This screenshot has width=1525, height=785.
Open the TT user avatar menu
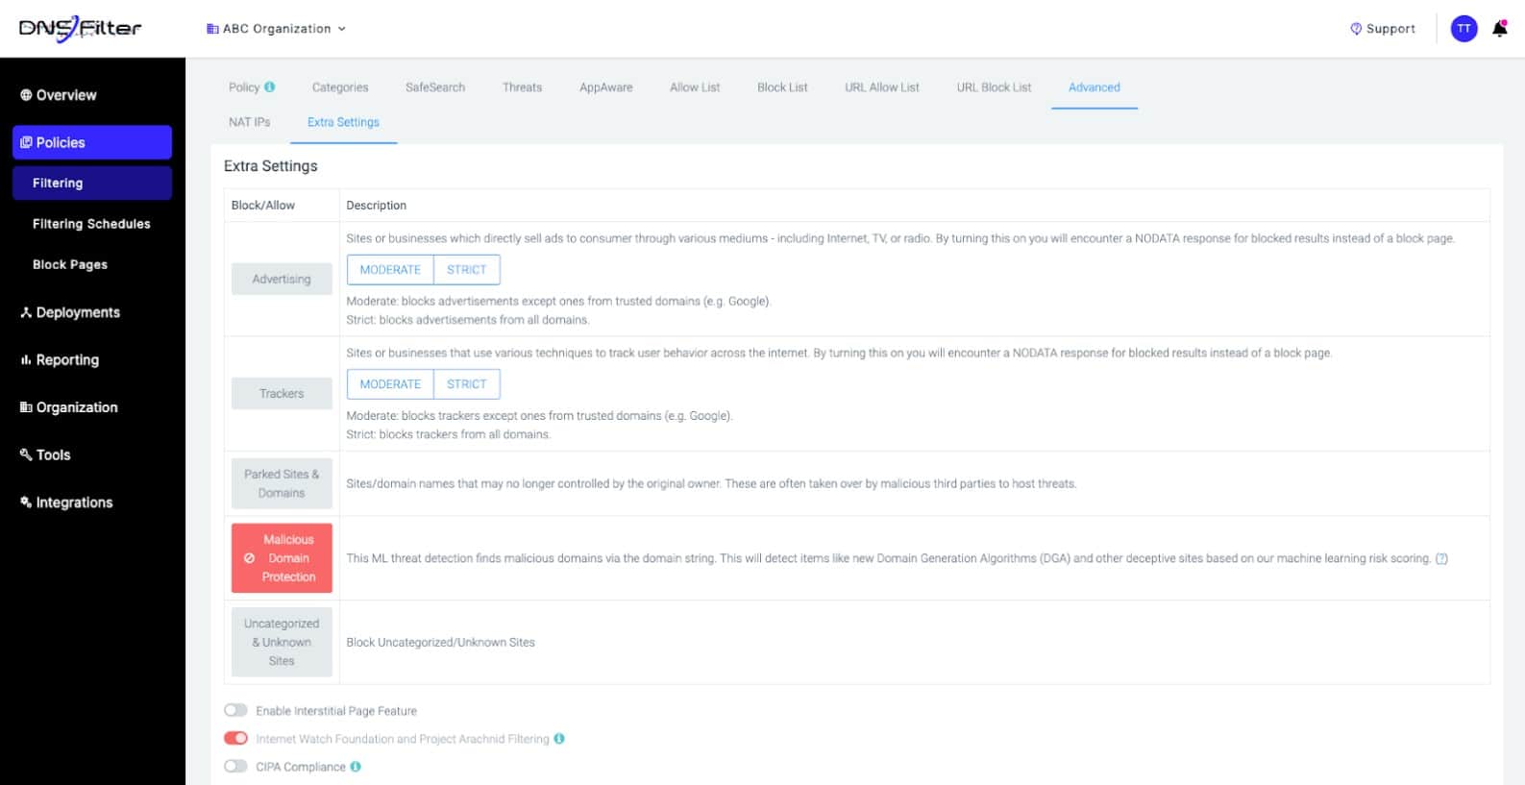tap(1464, 29)
